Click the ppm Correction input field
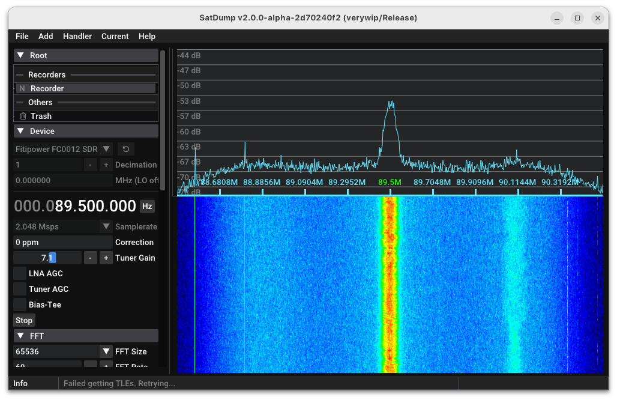Image resolution: width=617 pixels, height=400 pixels. click(x=63, y=242)
